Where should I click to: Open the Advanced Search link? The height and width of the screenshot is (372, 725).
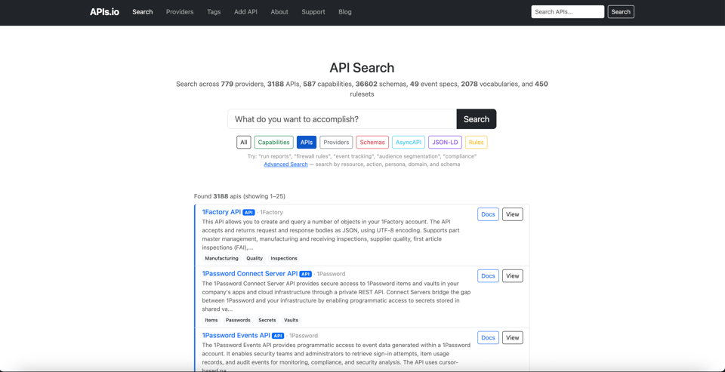click(285, 164)
